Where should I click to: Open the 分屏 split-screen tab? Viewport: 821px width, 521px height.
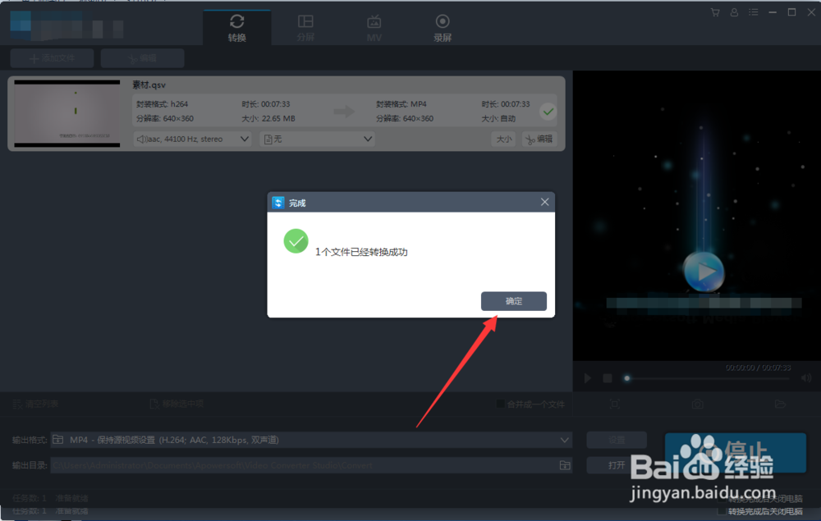click(x=305, y=28)
